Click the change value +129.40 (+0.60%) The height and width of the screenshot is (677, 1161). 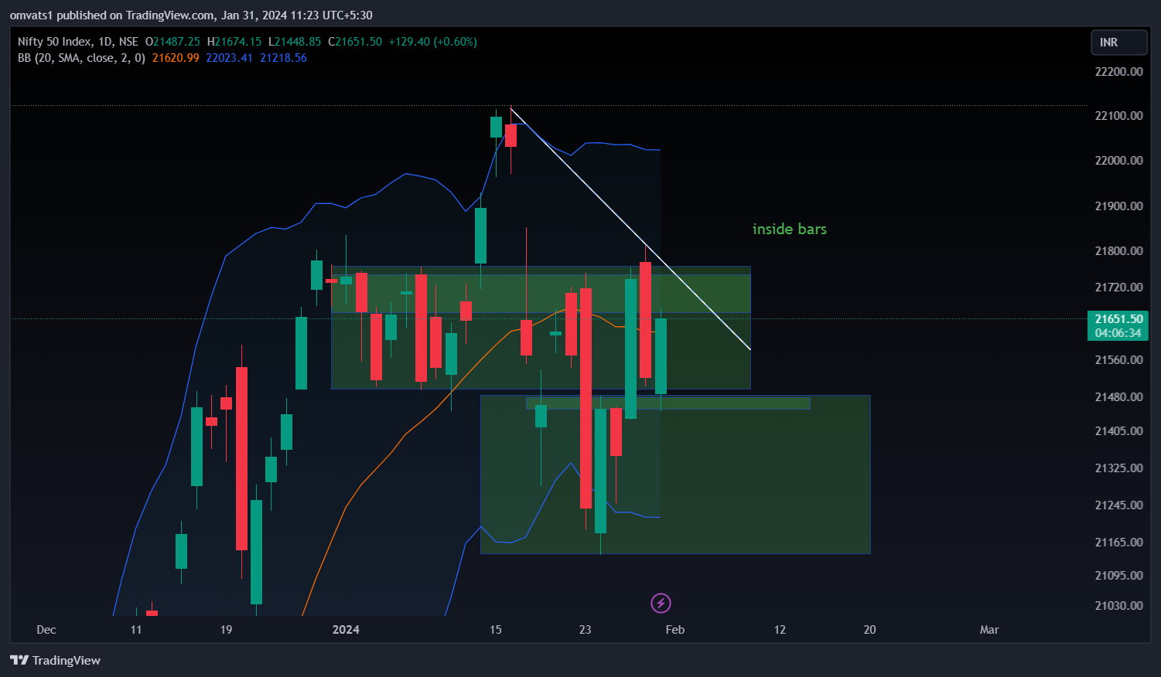point(432,42)
